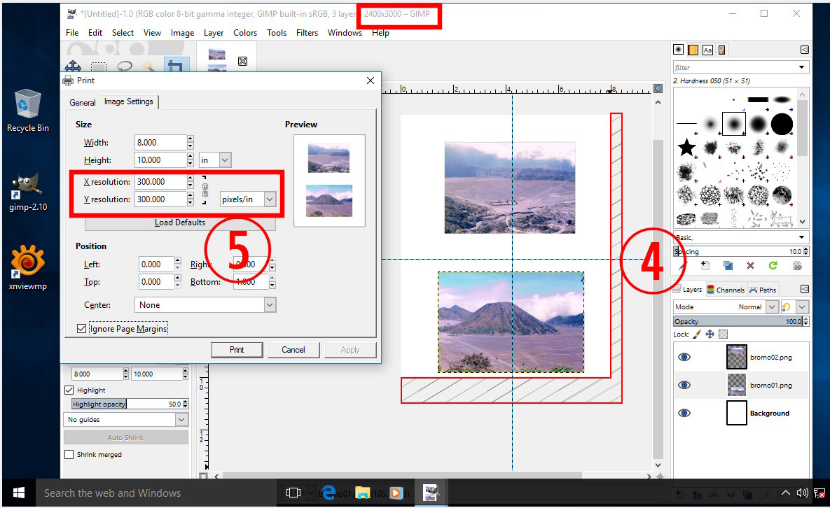Open the Center dropdown set to None

tap(205, 305)
